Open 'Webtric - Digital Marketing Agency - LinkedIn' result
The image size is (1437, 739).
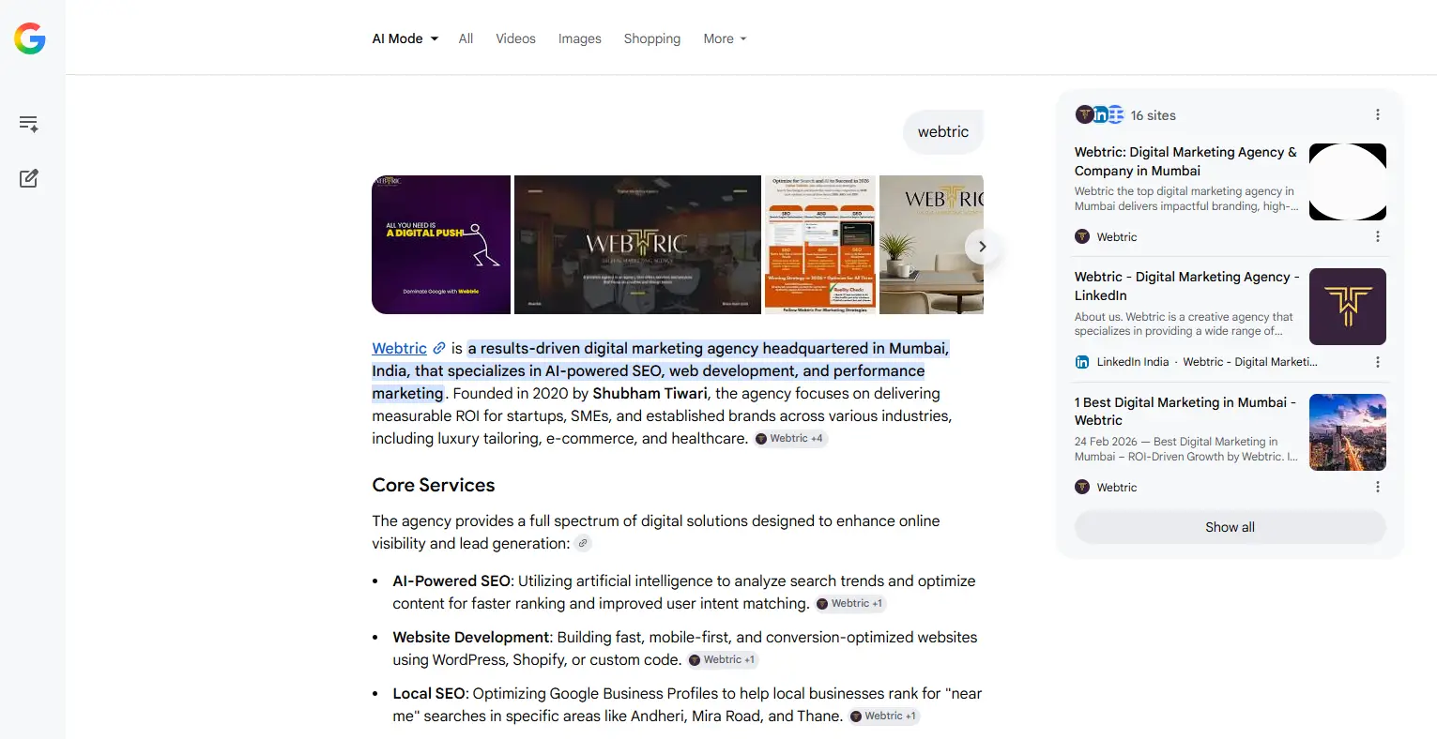coord(1186,286)
